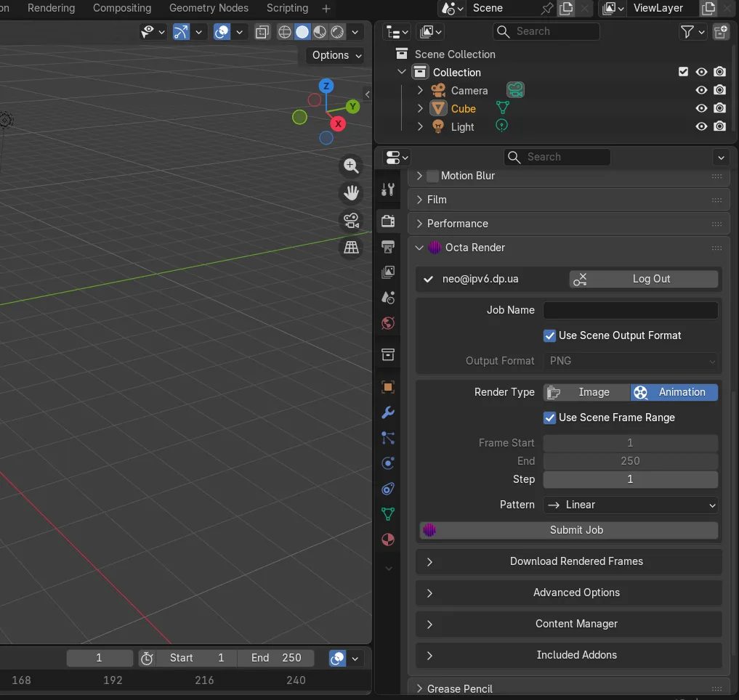
Task: Open the Scene properties tab
Action: (388, 297)
